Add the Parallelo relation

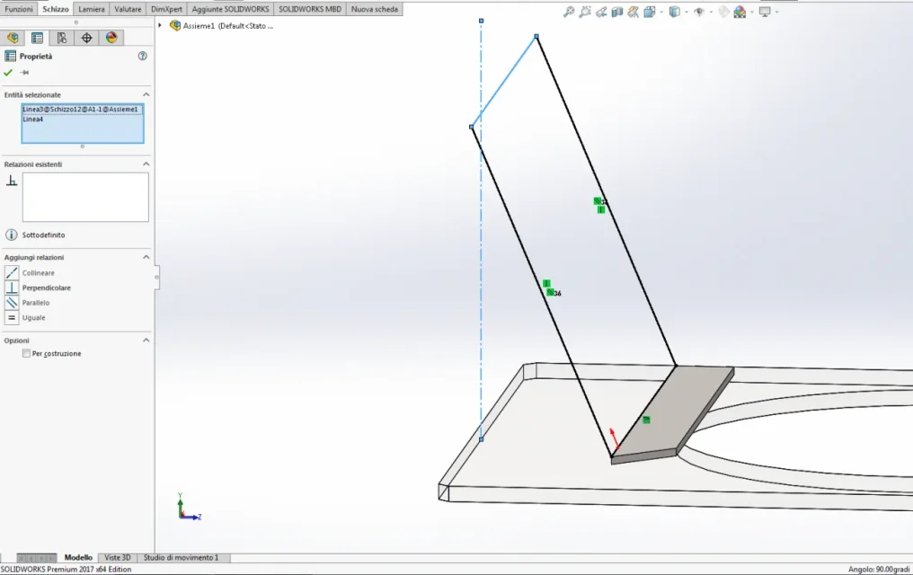click(36, 303)
